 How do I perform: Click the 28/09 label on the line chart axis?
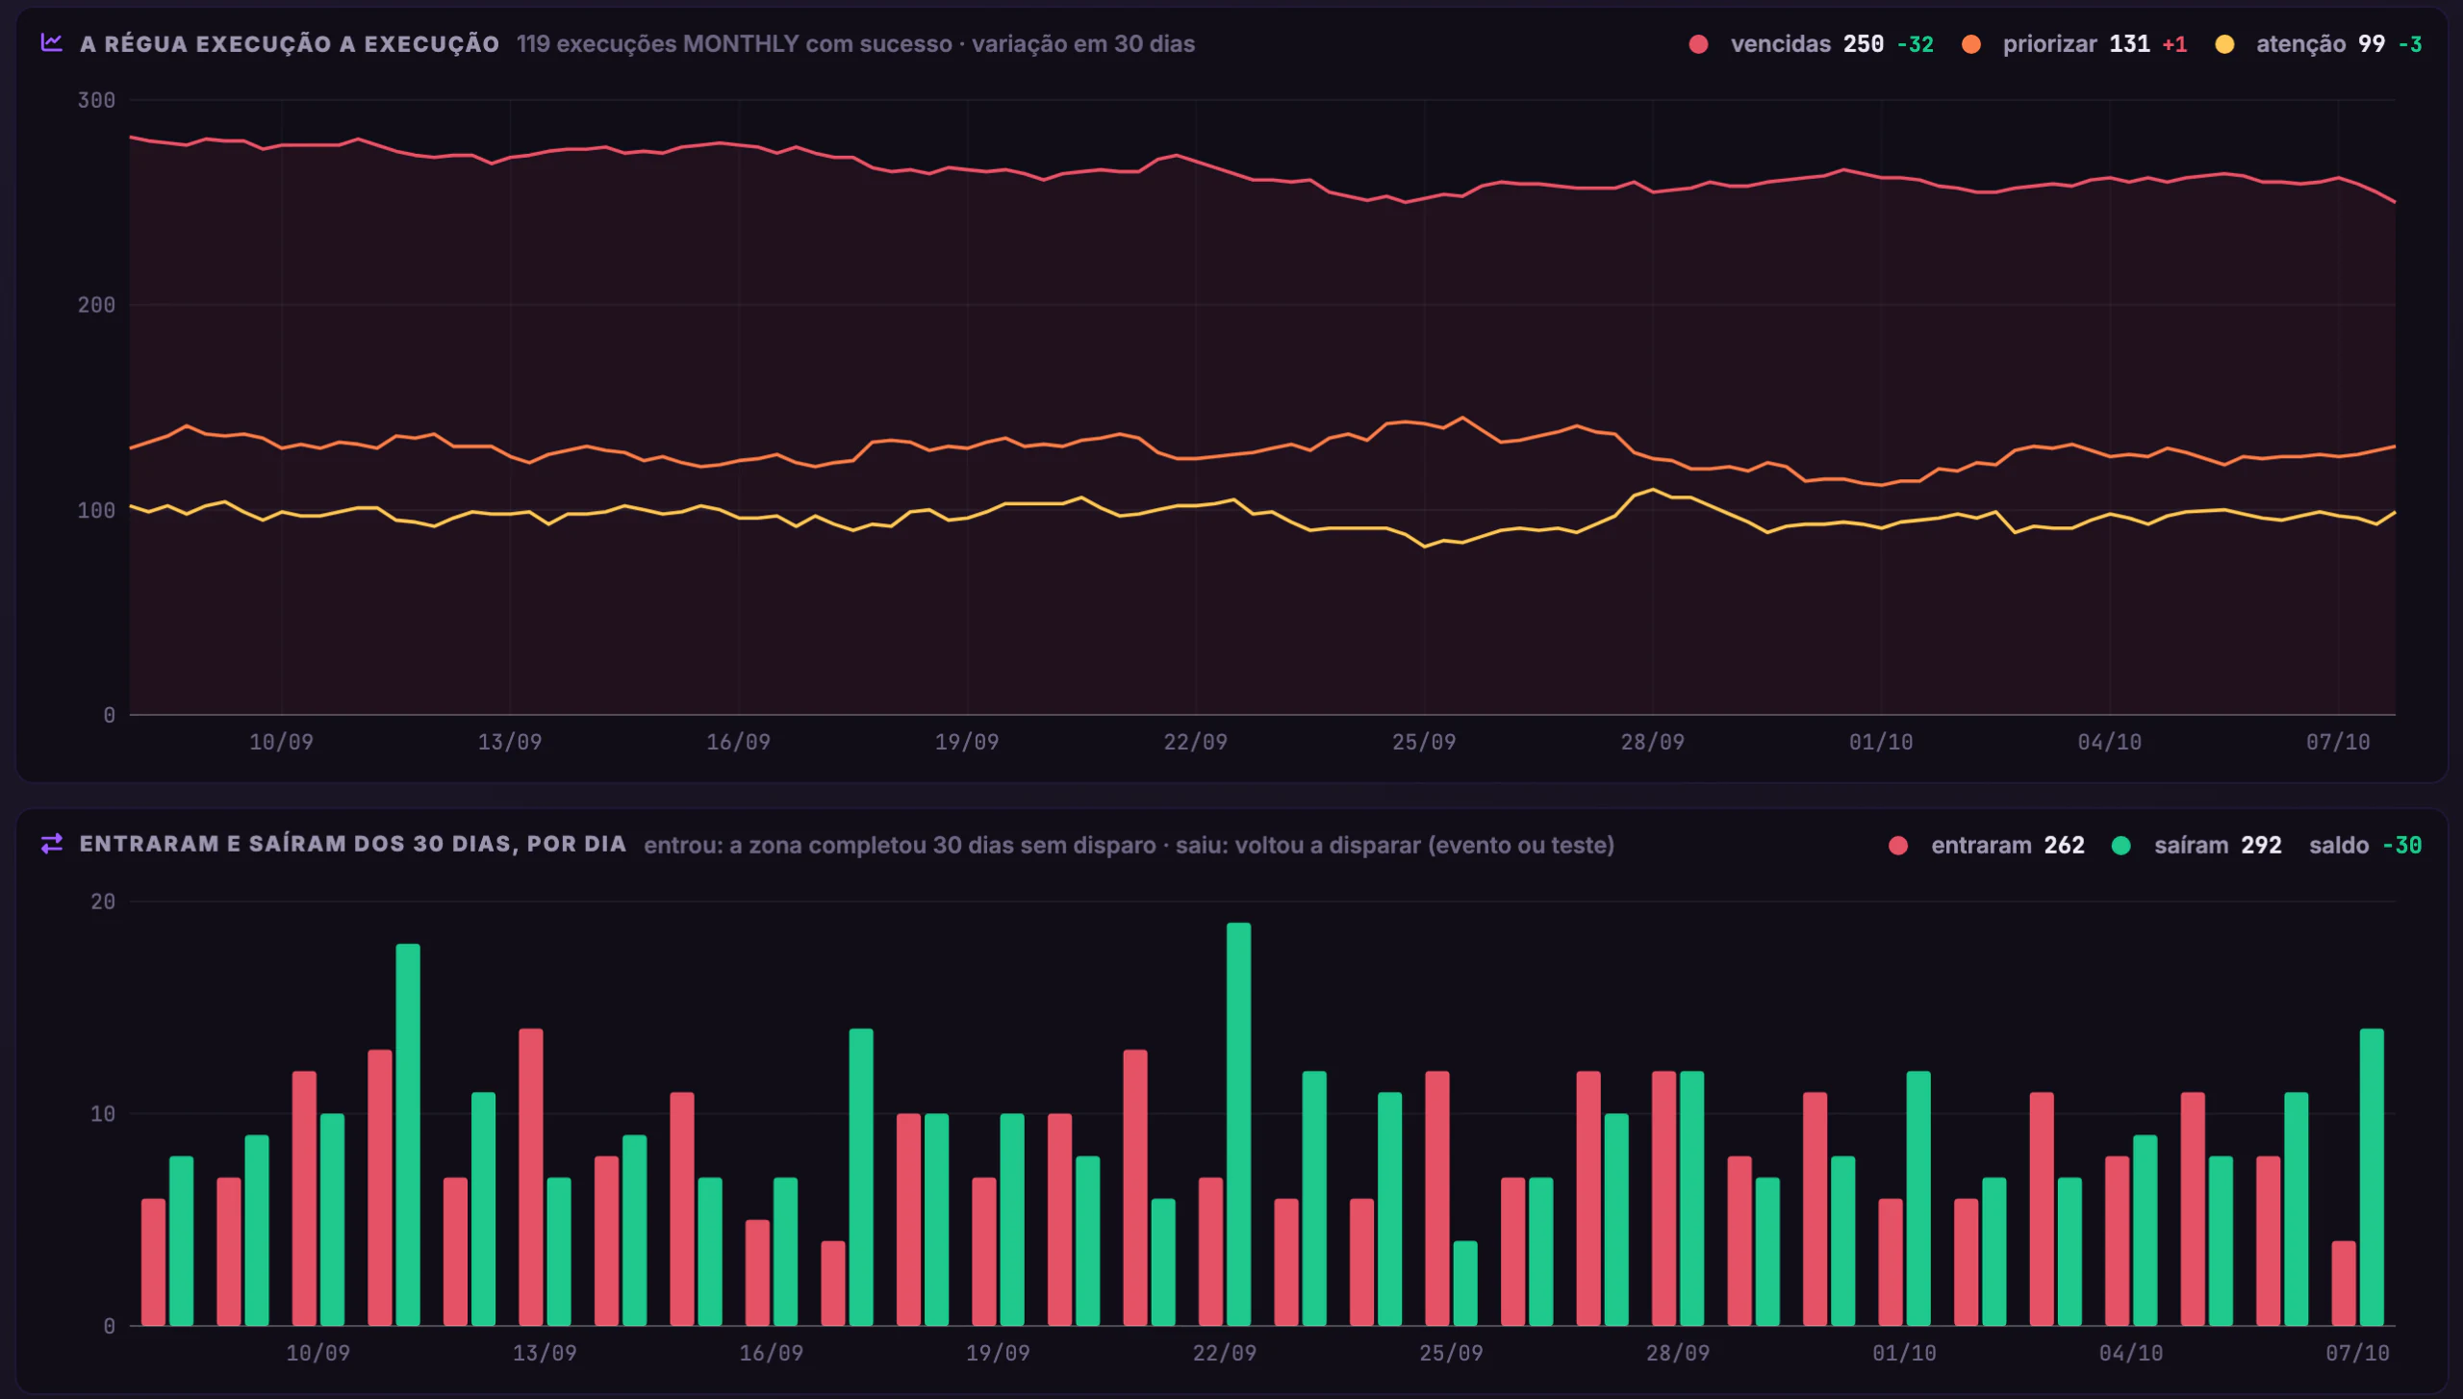point(1652,742)
